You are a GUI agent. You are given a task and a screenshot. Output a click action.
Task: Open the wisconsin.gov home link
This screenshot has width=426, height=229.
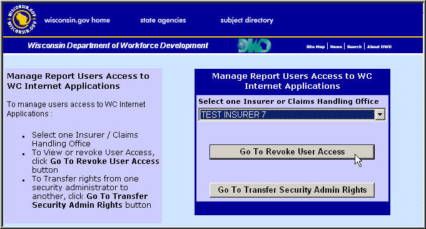click(77, 20)
